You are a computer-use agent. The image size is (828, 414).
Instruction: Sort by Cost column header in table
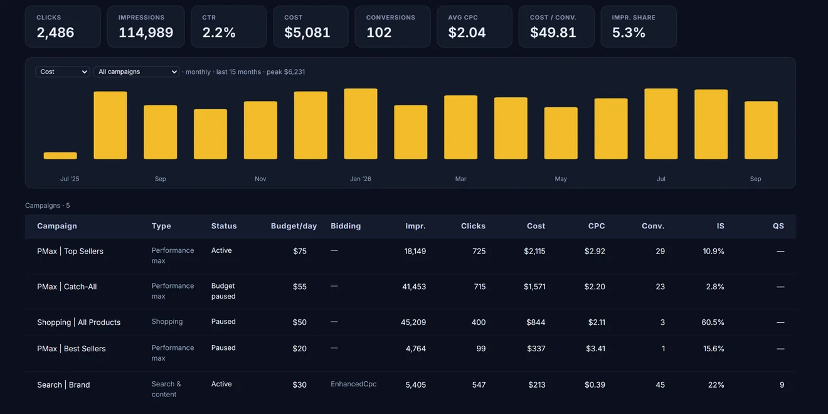pos(536,226)
